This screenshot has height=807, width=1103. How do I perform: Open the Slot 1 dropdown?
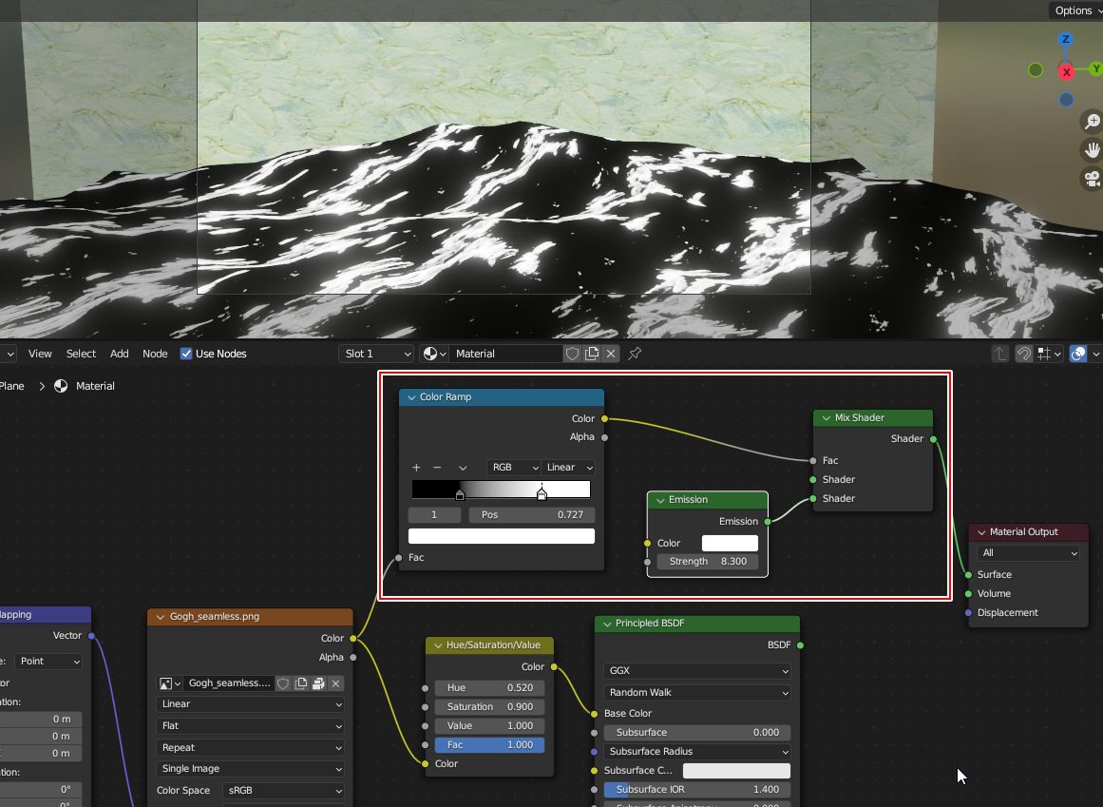tap(377, 354)
